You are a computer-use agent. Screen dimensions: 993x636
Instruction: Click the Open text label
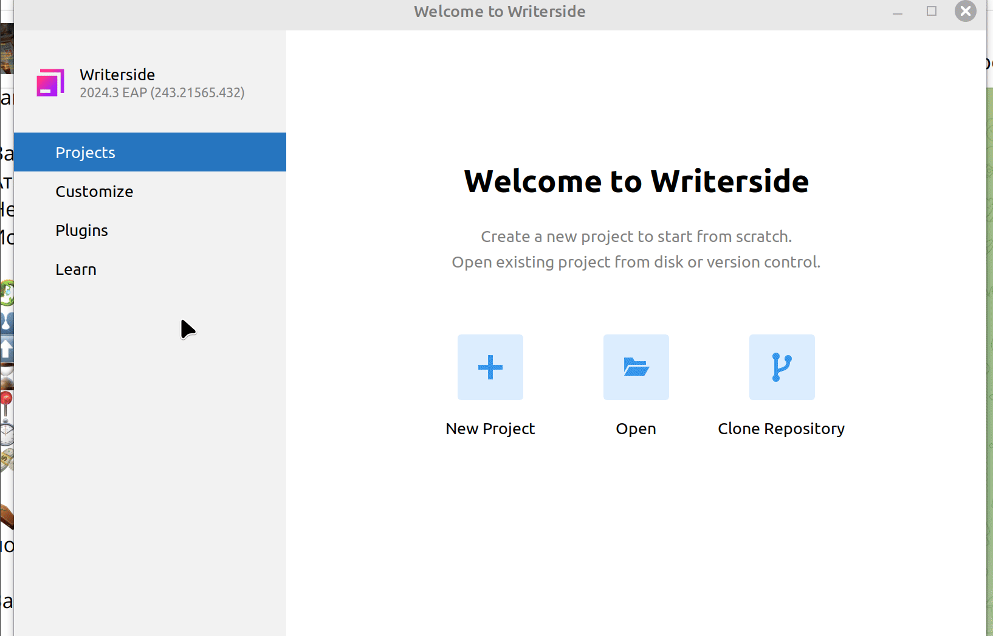[636, 429]
